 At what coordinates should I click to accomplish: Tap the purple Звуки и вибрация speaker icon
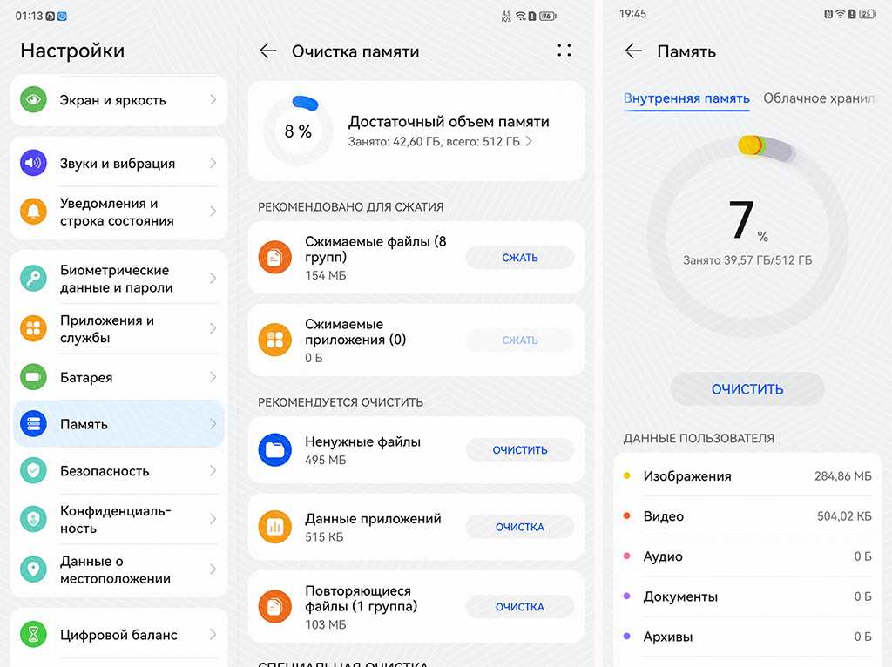point(33,163)
